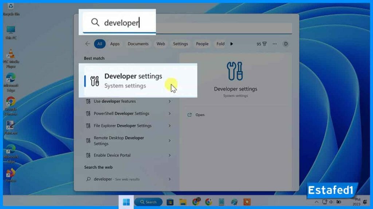Viewport: 373px width, 209px height.
Task: Open the globe app on the taskbar
Action: 234,202
